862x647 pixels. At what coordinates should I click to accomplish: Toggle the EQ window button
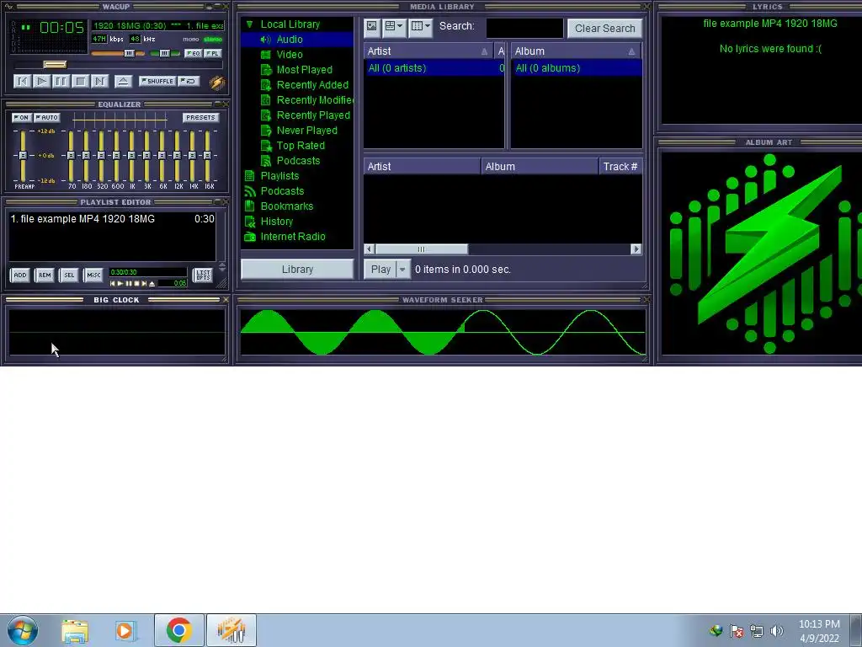click(x=193, y=53)
